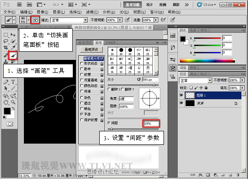
Task: Click 画笔预设 button in Brush panel
Action: pyautogui.click(x=91, y=49)
